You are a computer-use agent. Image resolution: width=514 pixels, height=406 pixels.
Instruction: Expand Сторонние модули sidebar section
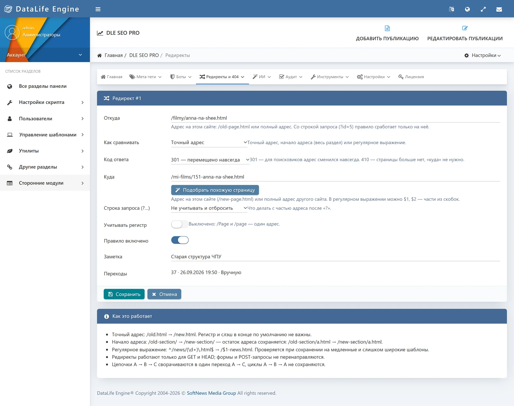(45, 183)
